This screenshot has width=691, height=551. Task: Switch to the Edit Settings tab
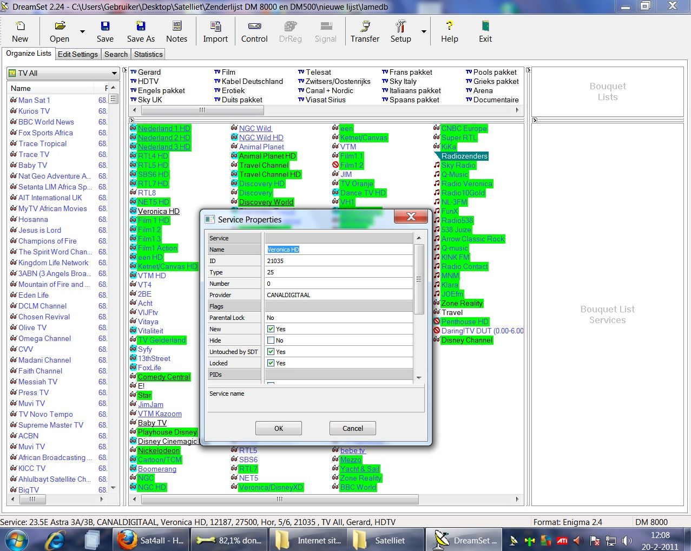pyautogui.click(x=77, y=54)
